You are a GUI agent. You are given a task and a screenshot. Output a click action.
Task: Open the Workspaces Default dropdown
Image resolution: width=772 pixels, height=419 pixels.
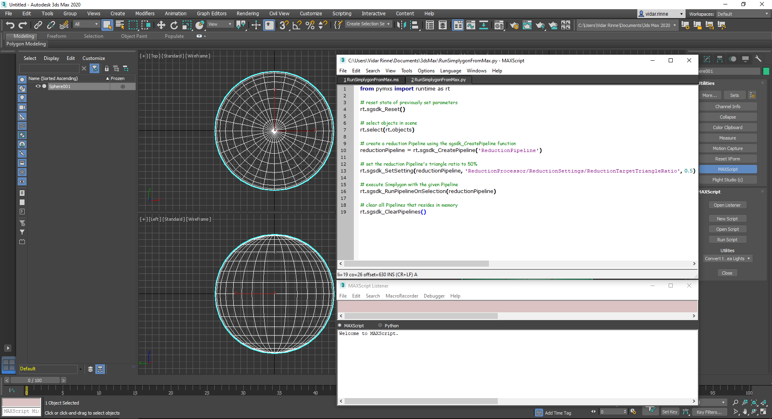coord(743,14)
